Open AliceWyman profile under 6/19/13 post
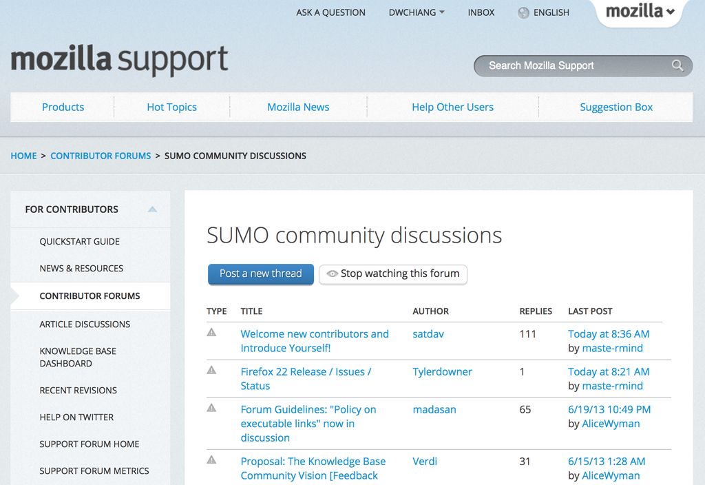 (611, 424)
